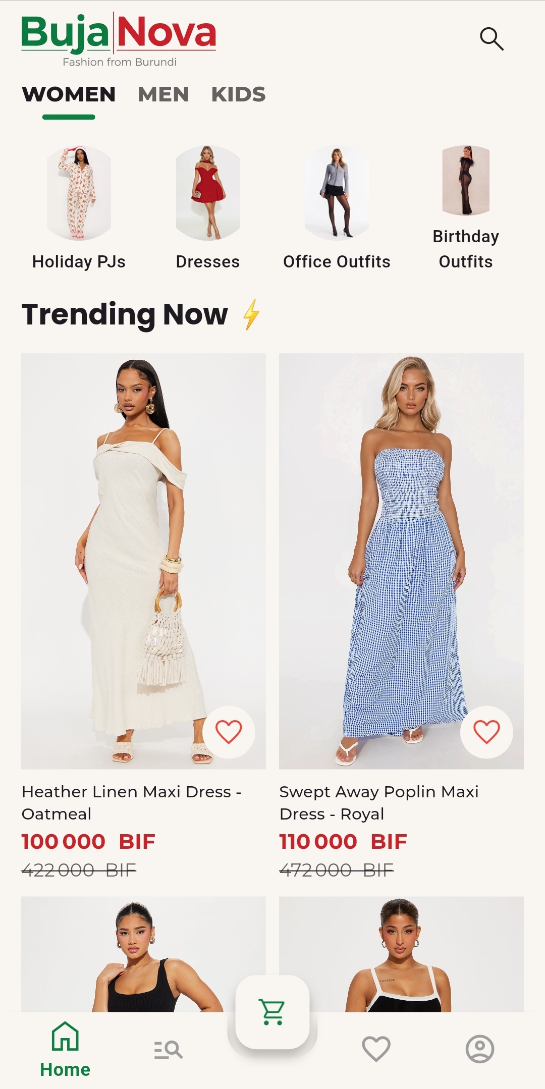
Task: Open the shopping cart floating button
Action: pyautogui.click(x=272, y=1012)
